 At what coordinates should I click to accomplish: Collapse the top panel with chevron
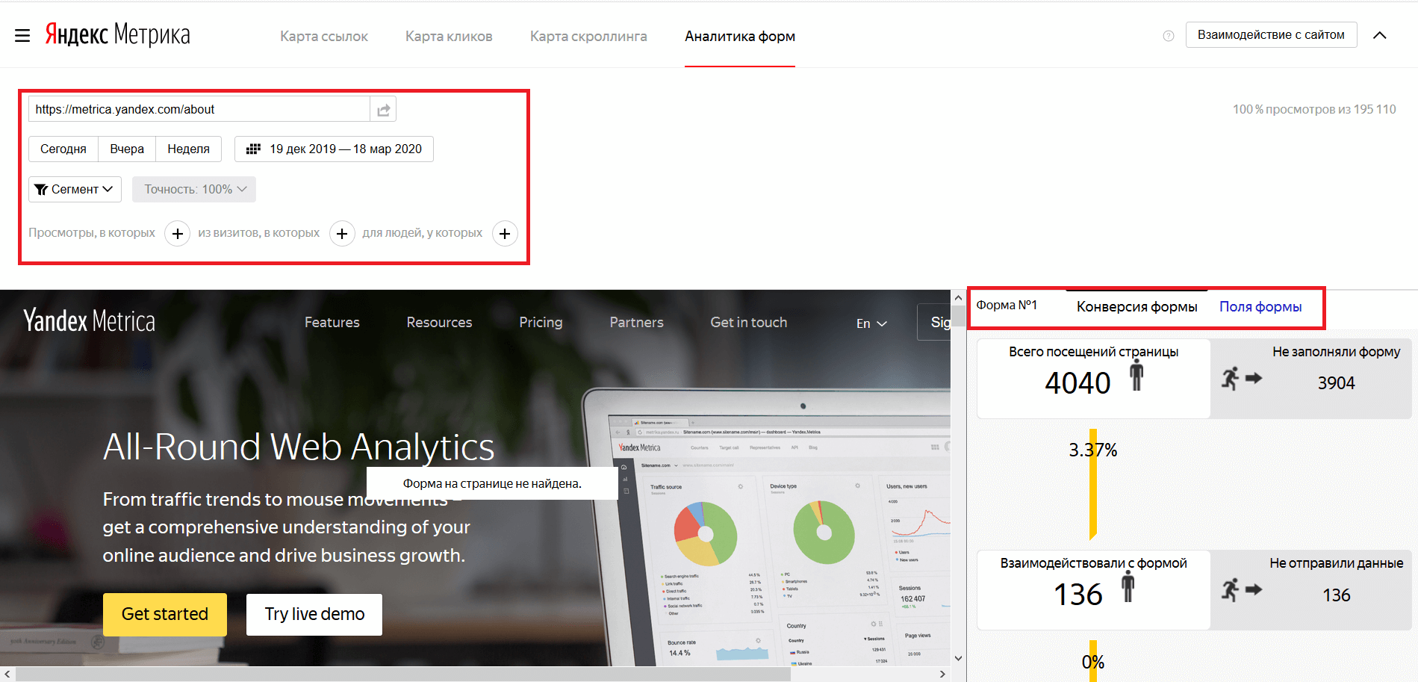[x=1379, y=35]
